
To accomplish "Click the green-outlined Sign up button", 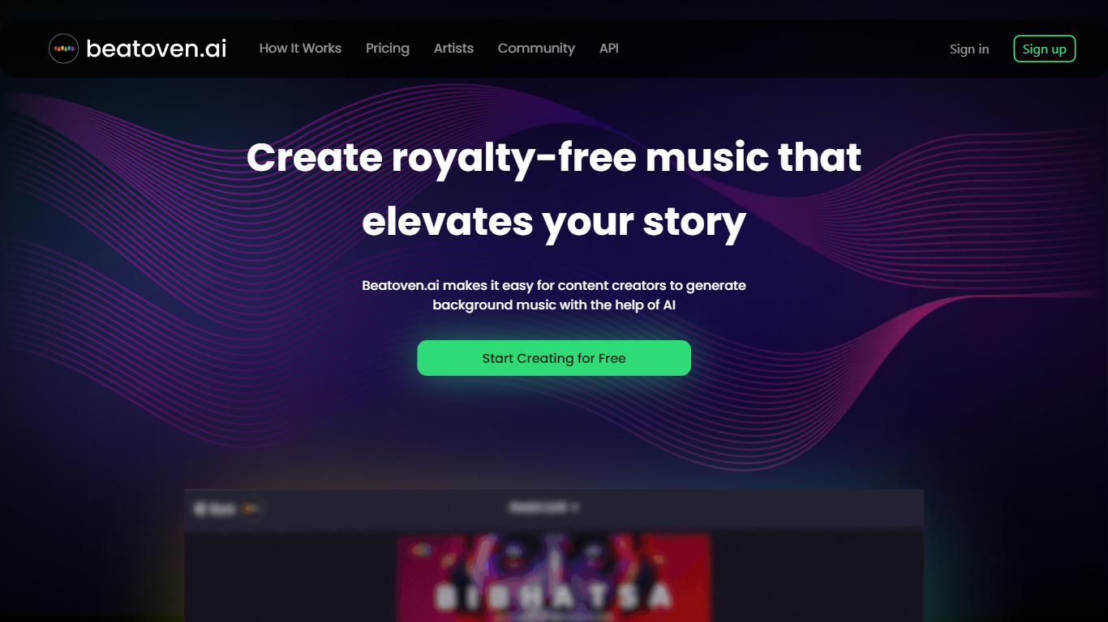I will pos(1045,49).
